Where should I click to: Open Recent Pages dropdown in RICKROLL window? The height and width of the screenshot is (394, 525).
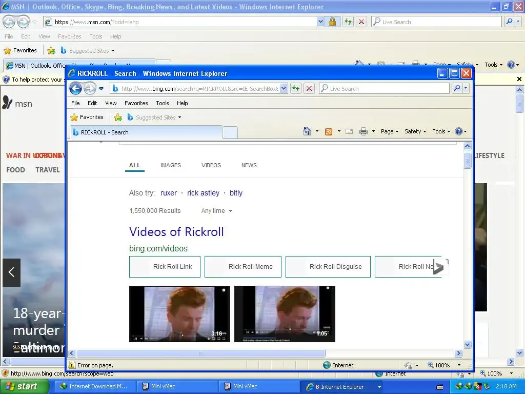(102, 89)
